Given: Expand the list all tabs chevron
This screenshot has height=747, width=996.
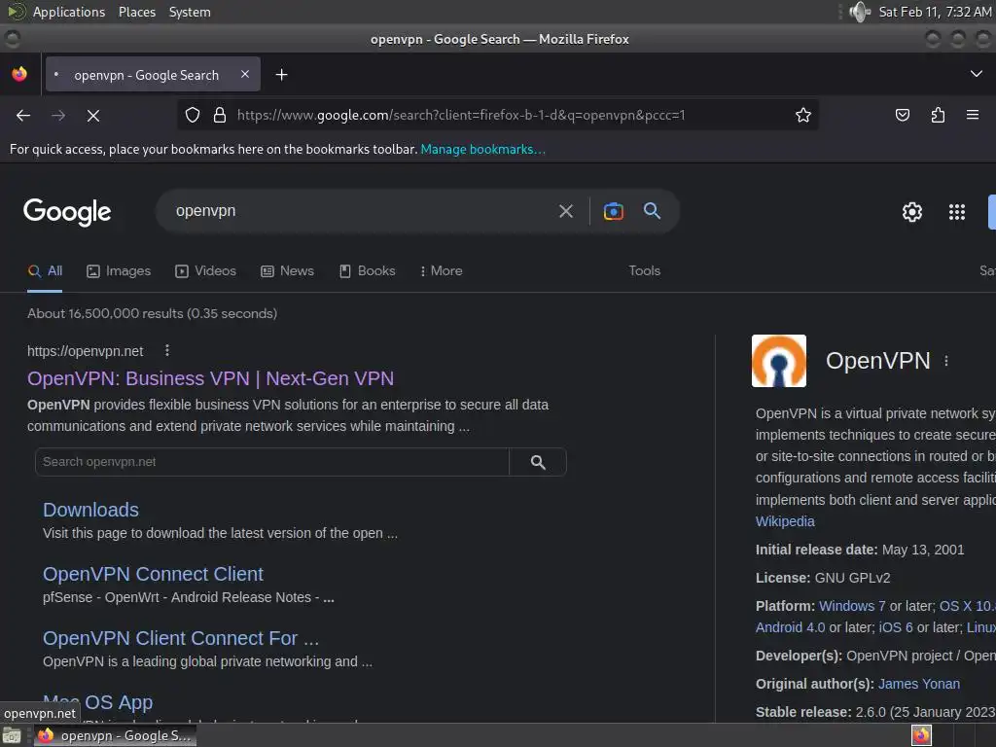Looking at the screenshot, I should pos(977,74).
